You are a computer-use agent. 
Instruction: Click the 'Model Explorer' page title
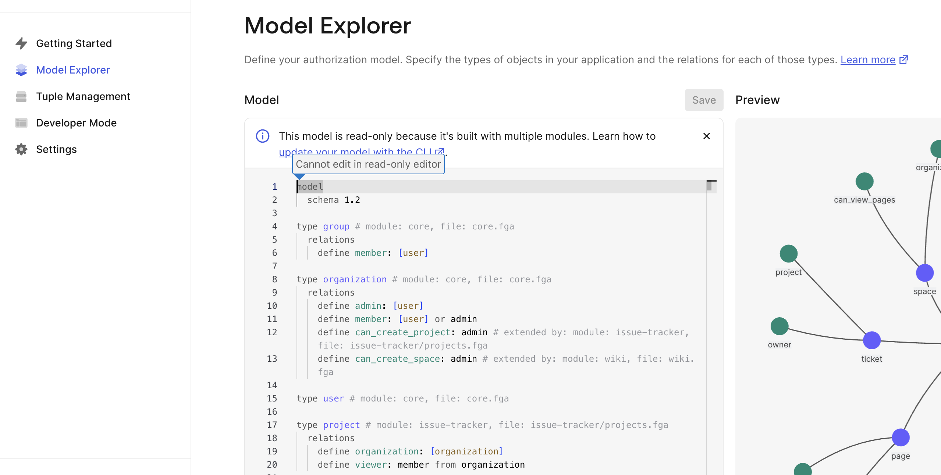[327, 26]
